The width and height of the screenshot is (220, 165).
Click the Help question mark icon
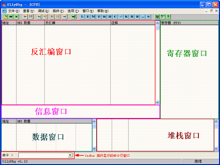tap(168, 17)
